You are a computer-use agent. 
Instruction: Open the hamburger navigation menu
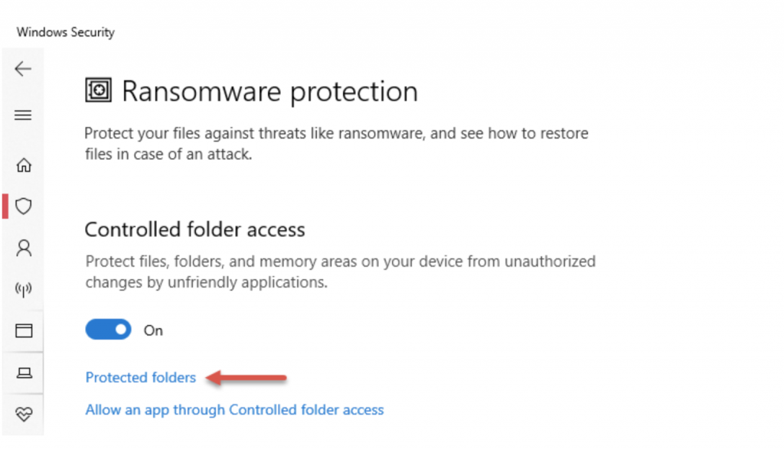click(x=23, y=116)
